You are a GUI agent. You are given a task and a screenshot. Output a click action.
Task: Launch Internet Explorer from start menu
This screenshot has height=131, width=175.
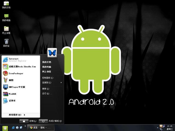pyautogui.click(x=21, y=60)
